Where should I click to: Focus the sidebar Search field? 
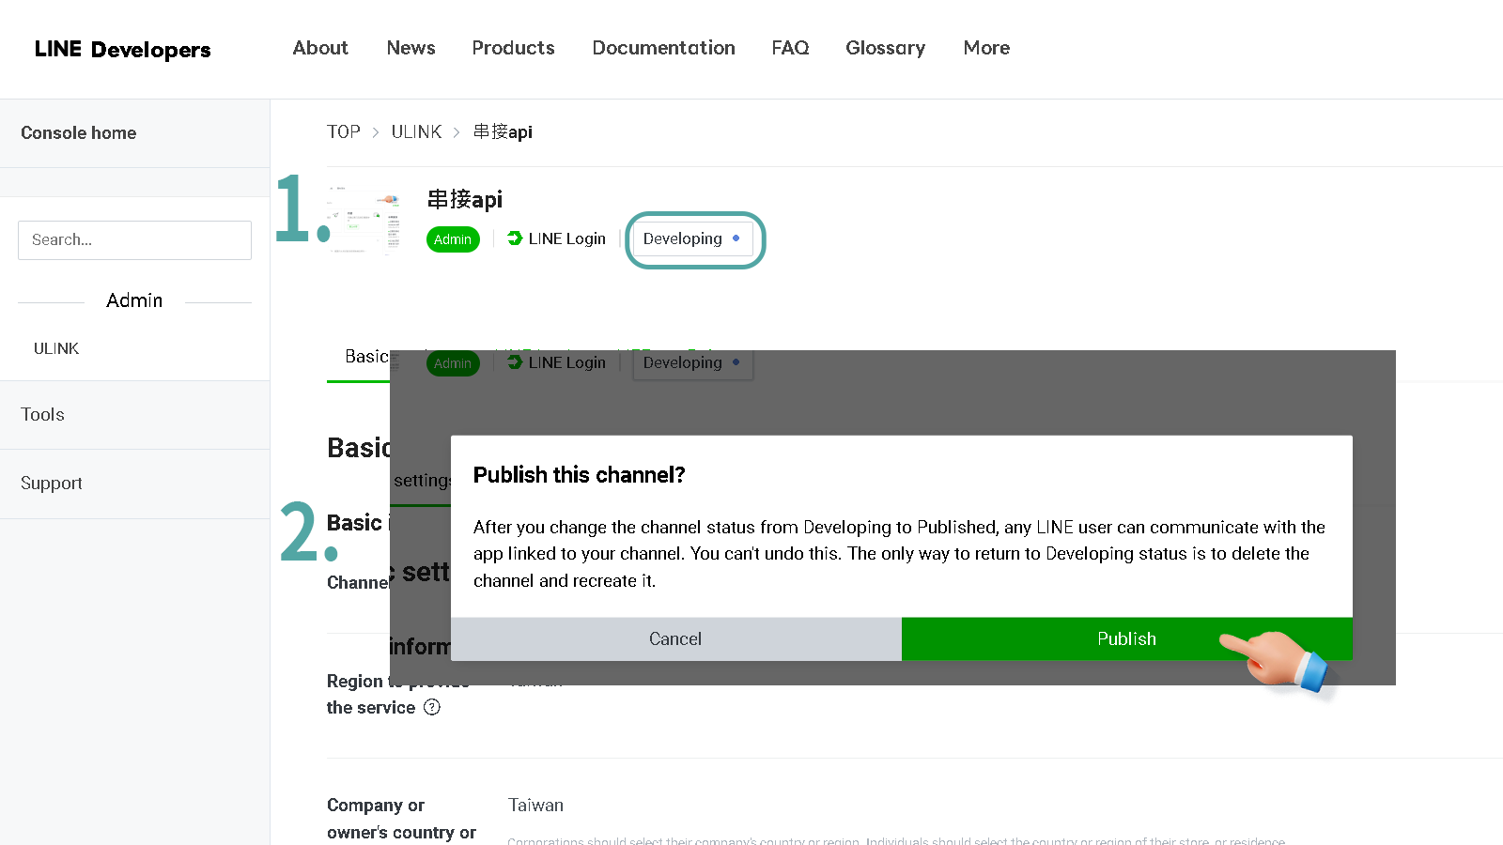coord(134,240)
